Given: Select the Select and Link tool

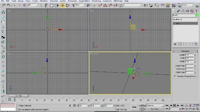Looking at the screenshot, I should pyautogui.click(x=15, y=5).
